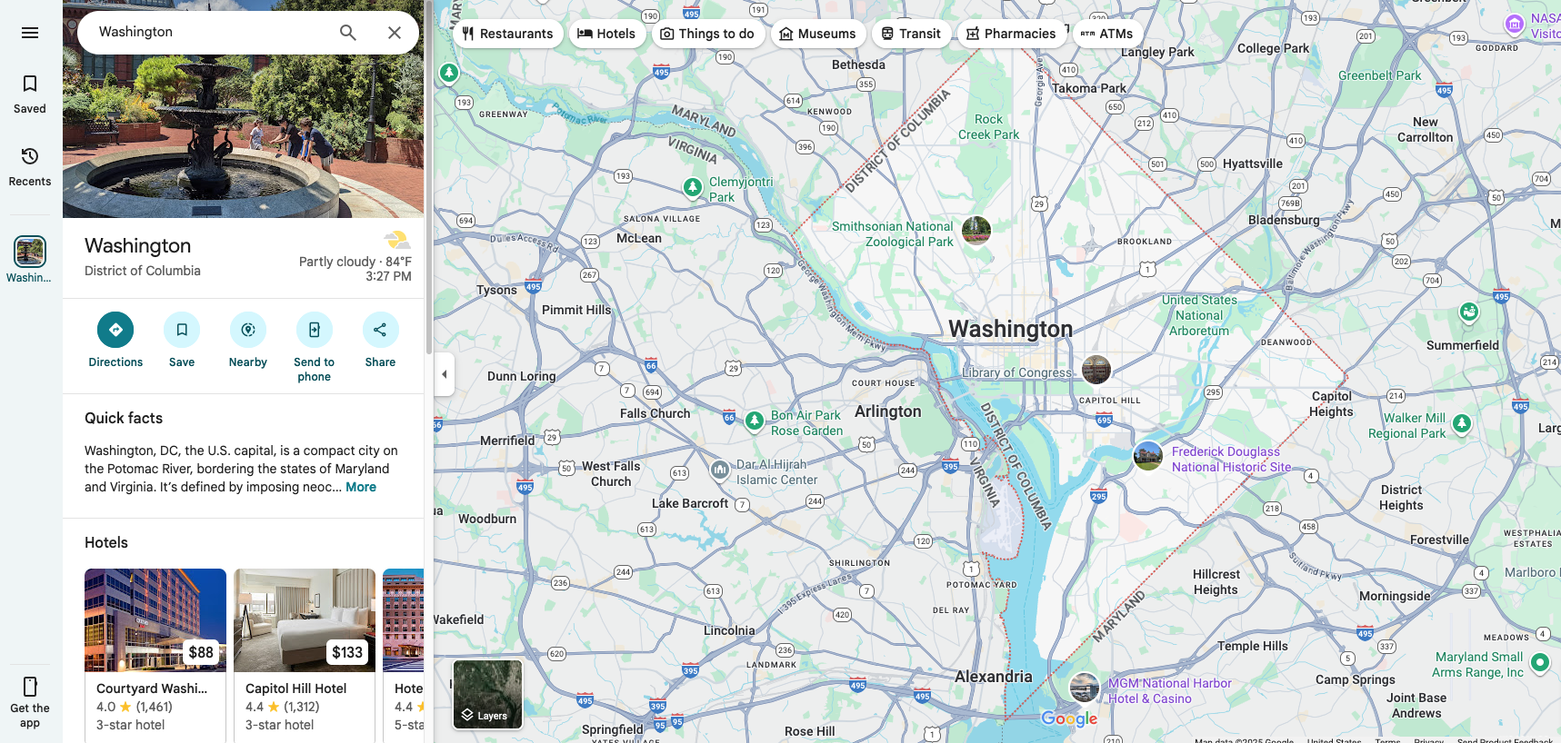Click the Falls Church label on map
The height and width of the screenshot is (743, 1561).
point(655,413)
